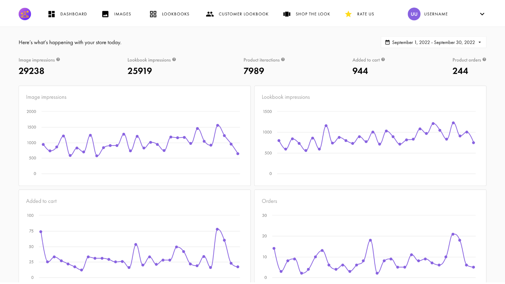Go to Customer Lookbook page
The width and height of the screenshot is (505, 284).
pos(243,14)
